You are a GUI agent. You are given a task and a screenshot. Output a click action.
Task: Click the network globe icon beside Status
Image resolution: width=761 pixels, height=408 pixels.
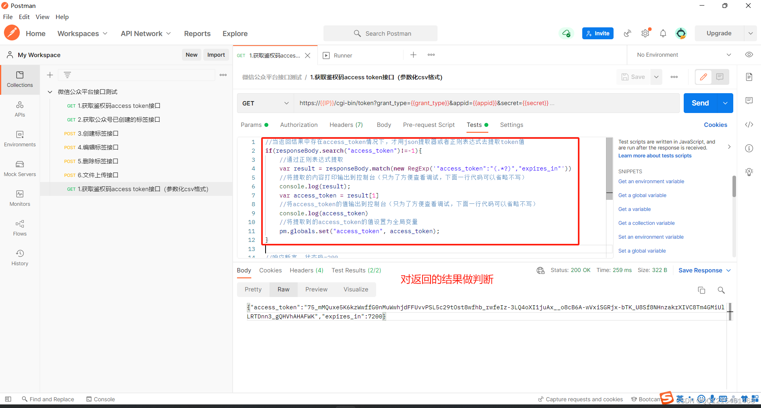pyautogui.click(x=541, y=270)
